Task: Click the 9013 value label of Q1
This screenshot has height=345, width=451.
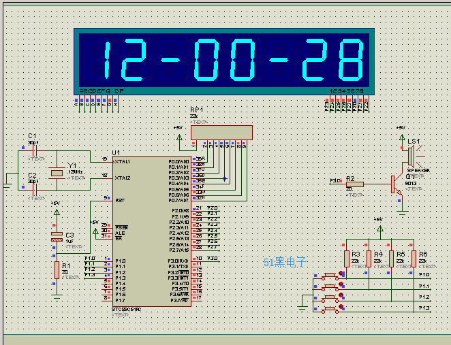Action: [411, 183]
